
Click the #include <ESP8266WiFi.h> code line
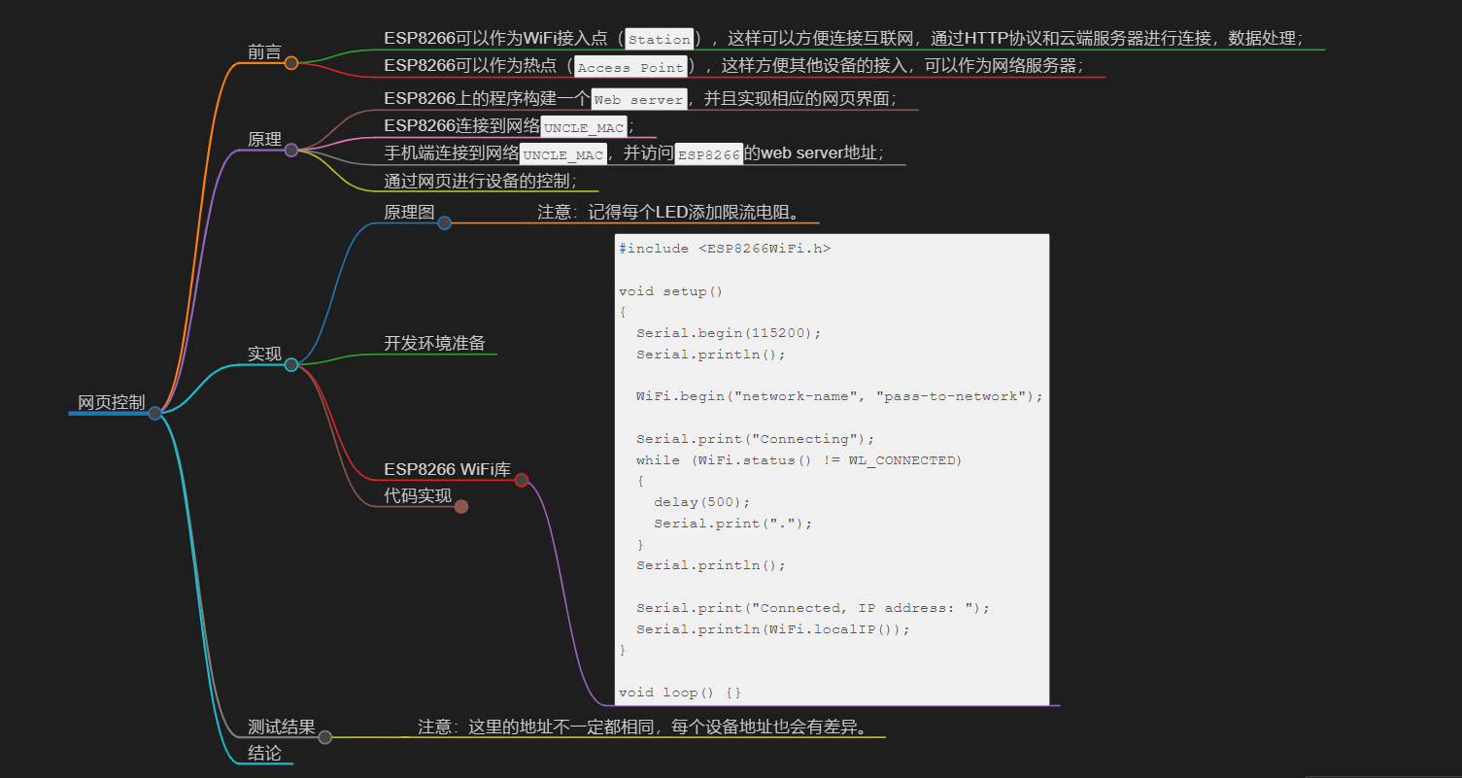click(x=725, y=249)
